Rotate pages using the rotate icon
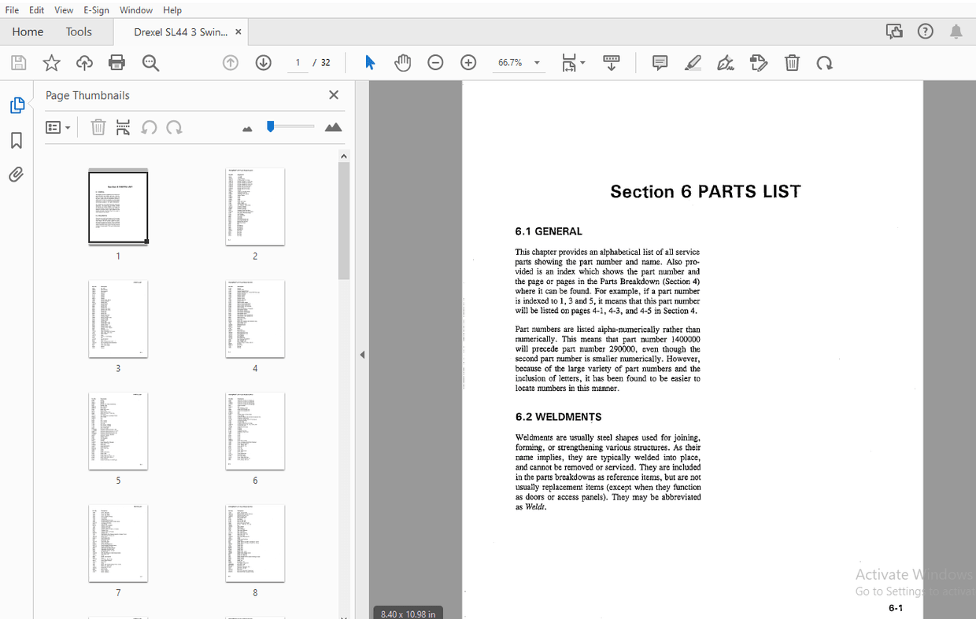 tap(824, 62)
